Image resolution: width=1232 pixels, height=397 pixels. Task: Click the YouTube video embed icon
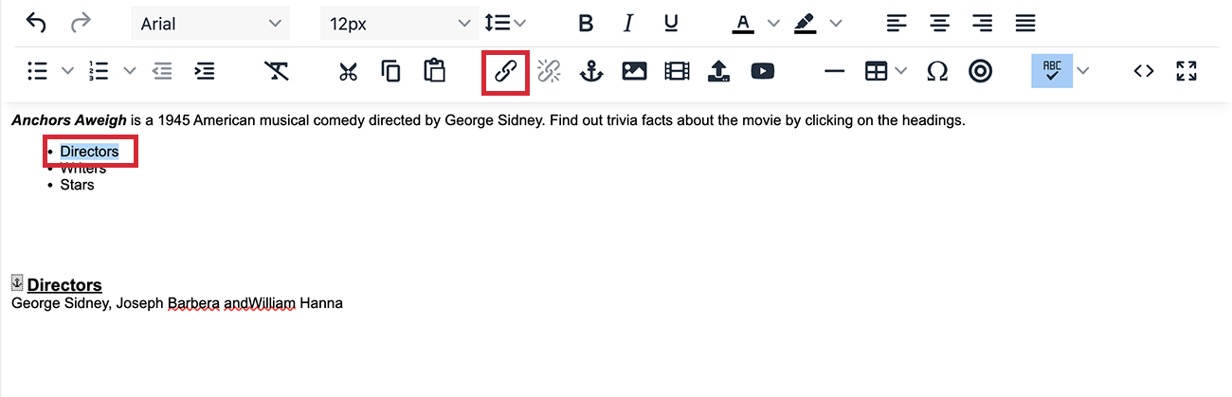click(x=762, y=71)
